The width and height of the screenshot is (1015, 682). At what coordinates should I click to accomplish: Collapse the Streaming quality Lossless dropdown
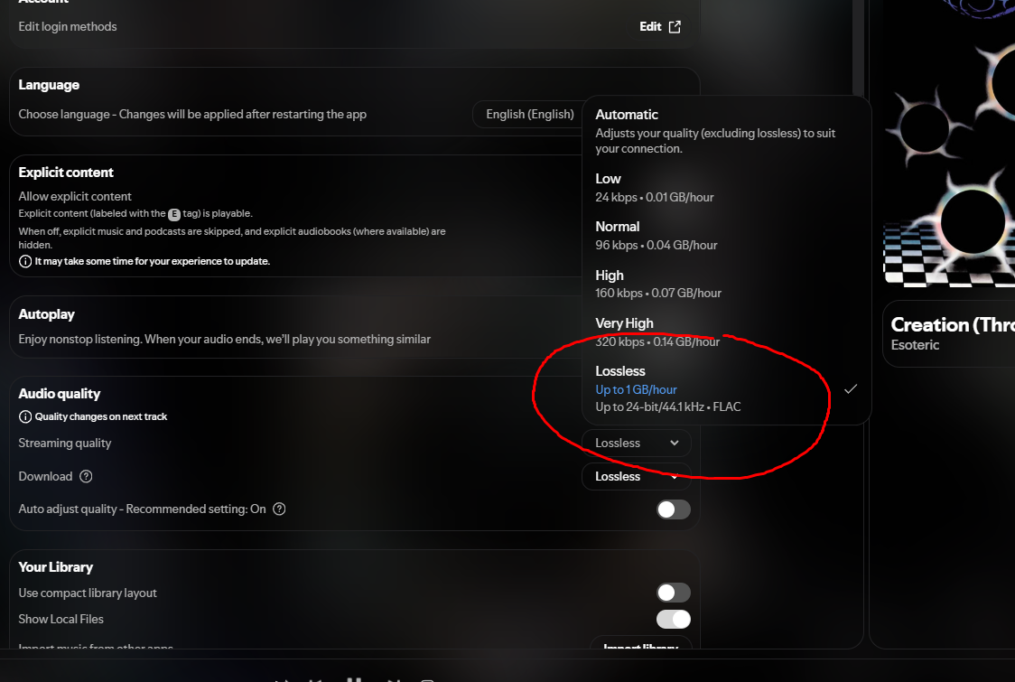(637, 443)
